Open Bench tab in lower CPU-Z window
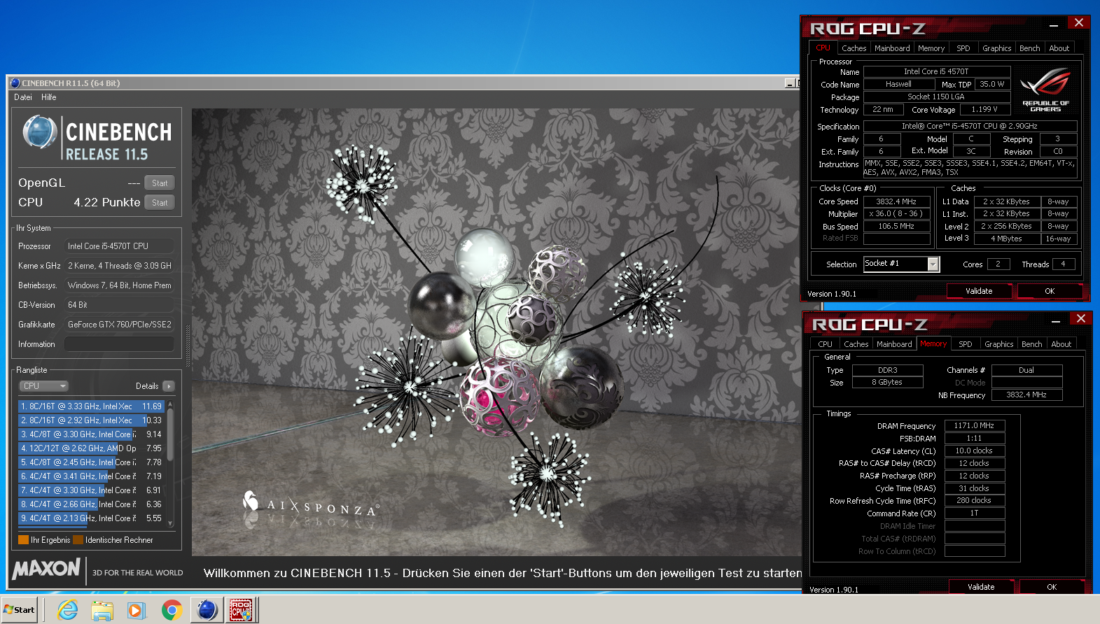Image resolution: width=1100 pixels, height=624 pixels. tap(1031, 344)
